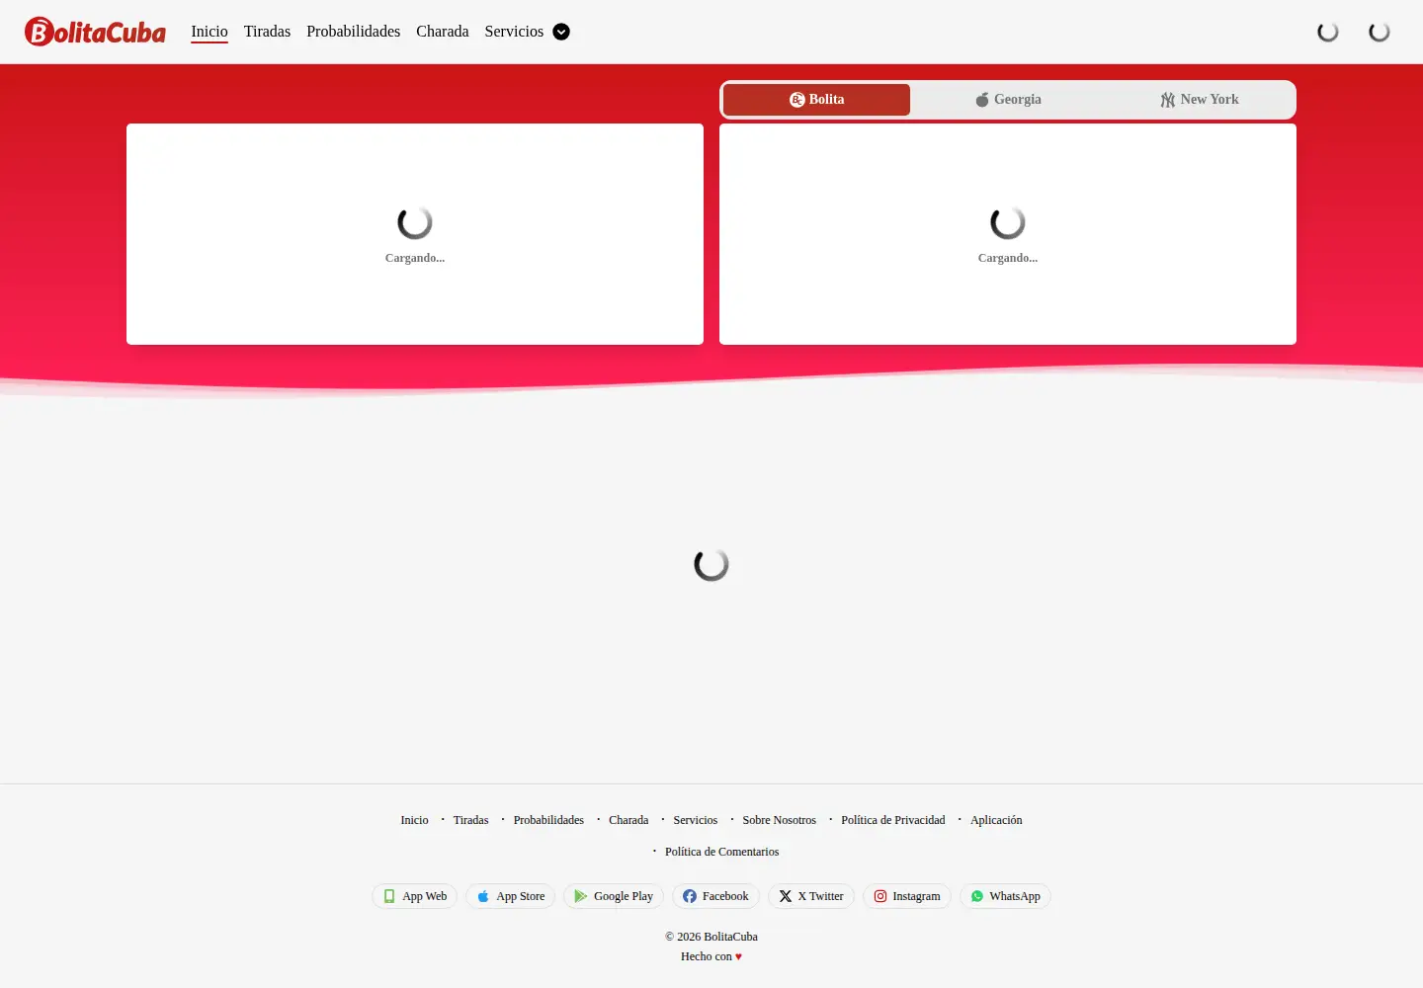The height and width of the screenshot is (988, 1423).
Task: Open the X Twitter profile
Action: pos(811,896)
